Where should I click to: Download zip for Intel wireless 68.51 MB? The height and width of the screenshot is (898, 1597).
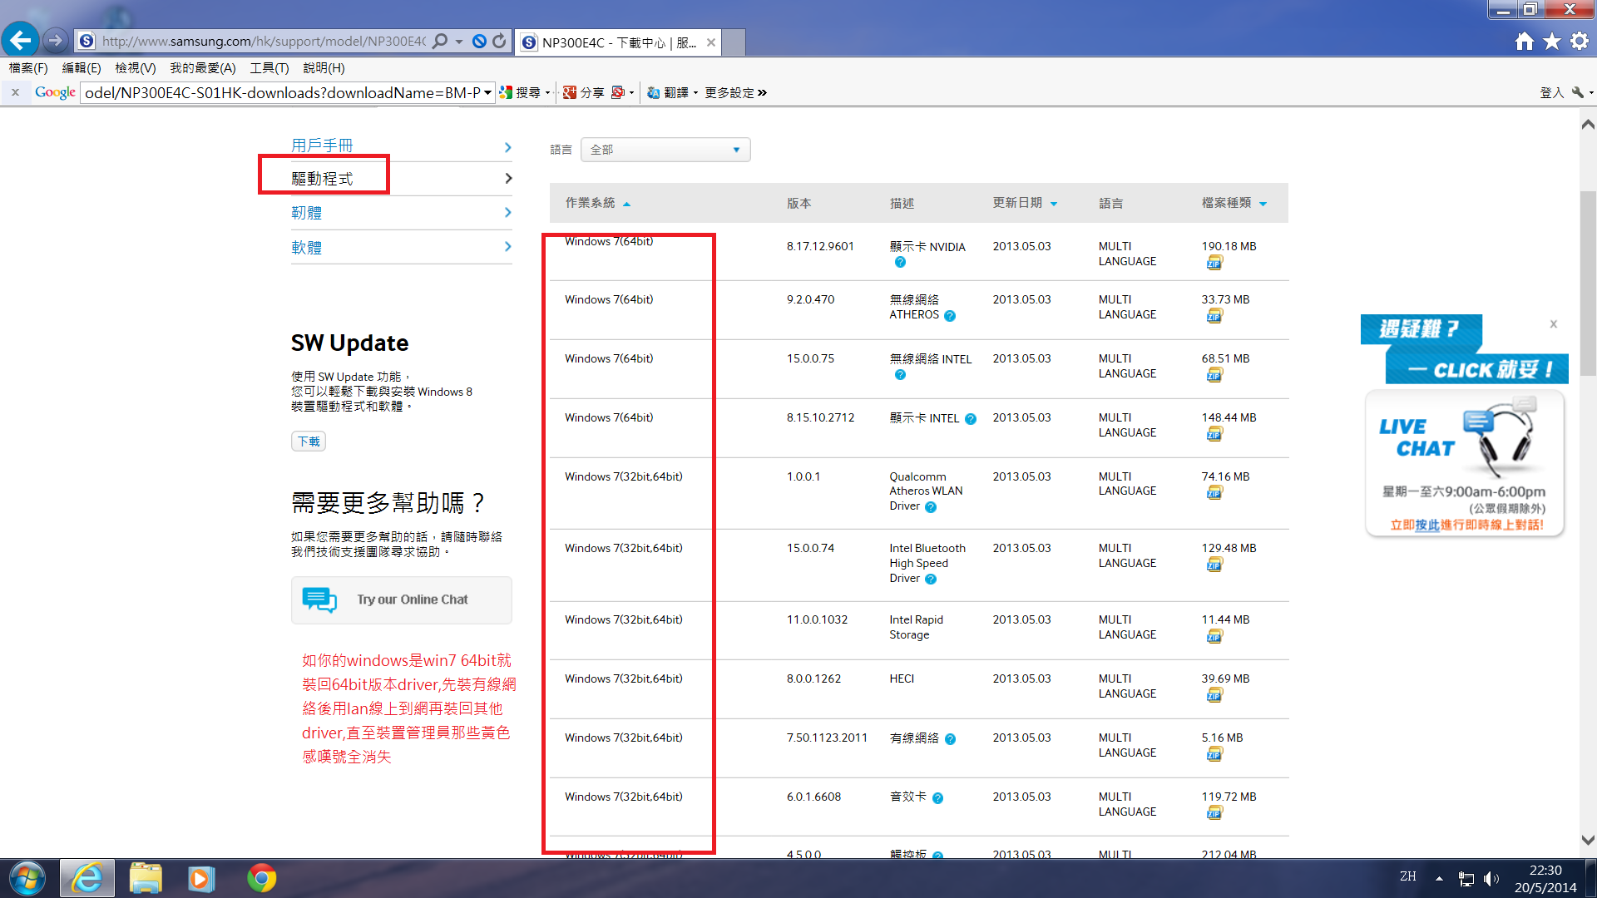point(1214,375)
